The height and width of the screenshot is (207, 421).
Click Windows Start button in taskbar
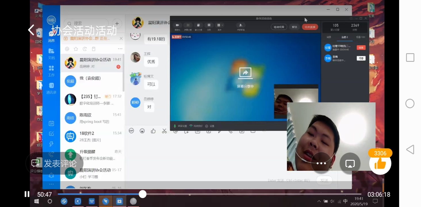coord(37,201)
